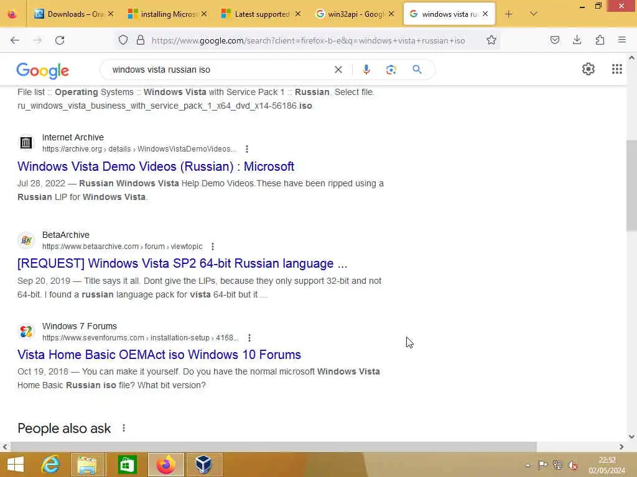637x477 pixels.
Task: Save to Pocket icon in toolbar
Action: tap(554, 40)
